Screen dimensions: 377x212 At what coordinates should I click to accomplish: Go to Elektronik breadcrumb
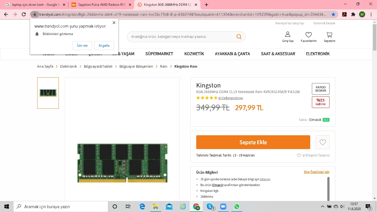pos(68,67)
